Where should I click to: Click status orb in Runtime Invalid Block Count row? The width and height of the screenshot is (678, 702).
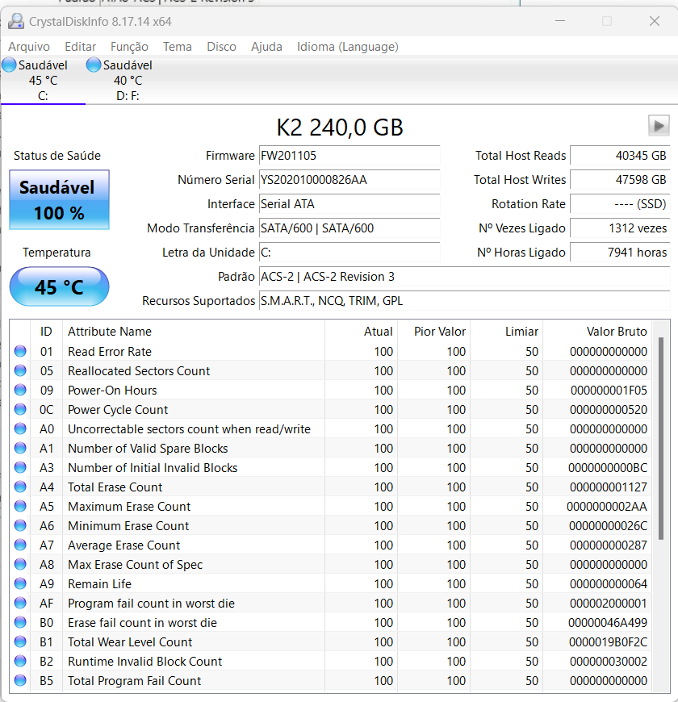pos(20,661)
